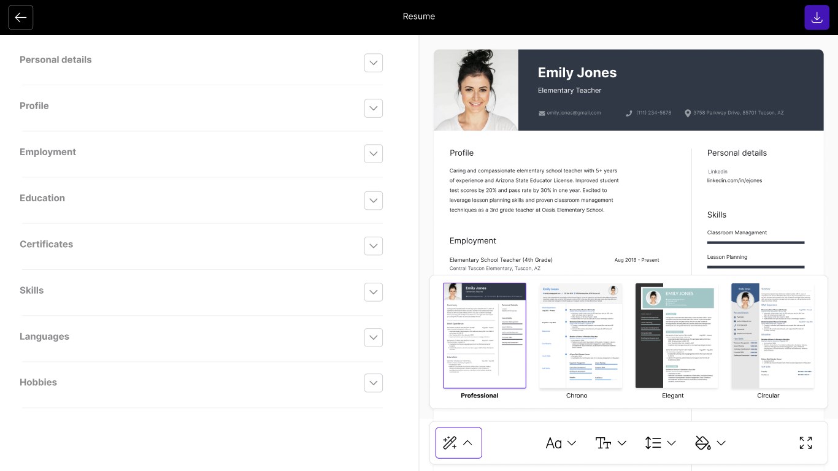Viewport: 838px width, 471px height.
Task: Click the linkedin.com/in/ejones link in preview
Action: point(734,180)
